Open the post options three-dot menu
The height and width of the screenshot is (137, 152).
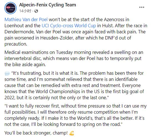tap(142, 7)
